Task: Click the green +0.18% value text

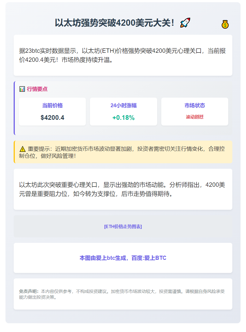Action: 123,118
